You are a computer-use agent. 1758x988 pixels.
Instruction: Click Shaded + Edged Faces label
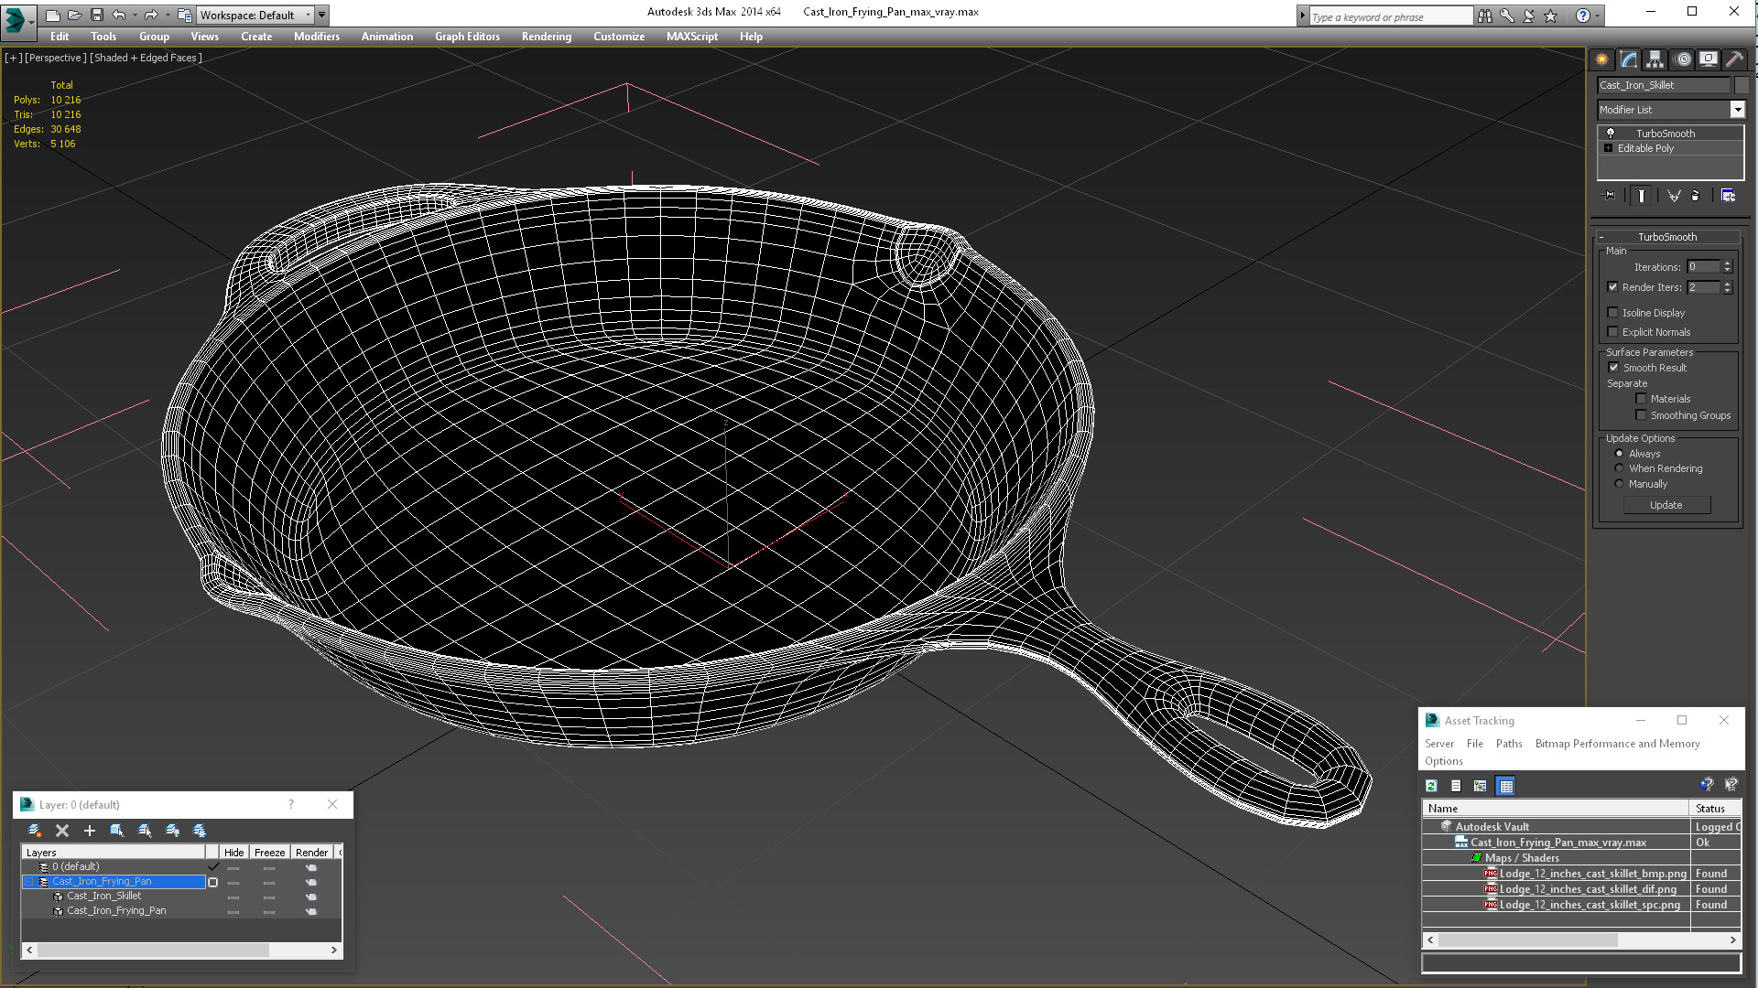point(146,58)
